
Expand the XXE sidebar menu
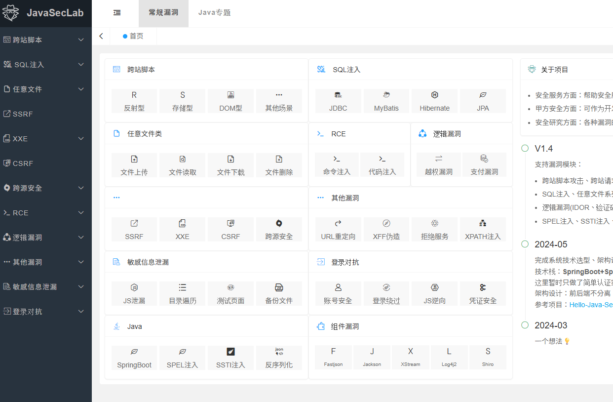point(46,138)
